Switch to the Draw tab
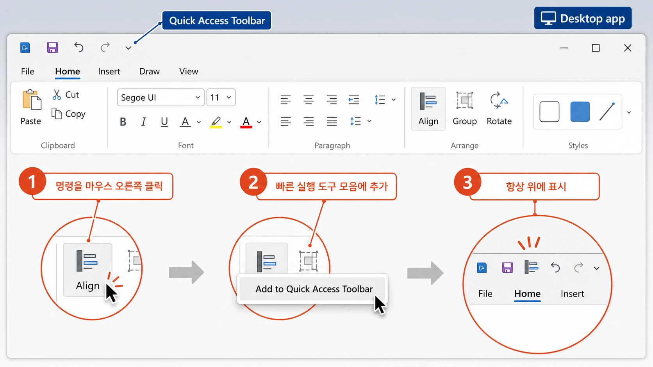 [x=150, y=71]
